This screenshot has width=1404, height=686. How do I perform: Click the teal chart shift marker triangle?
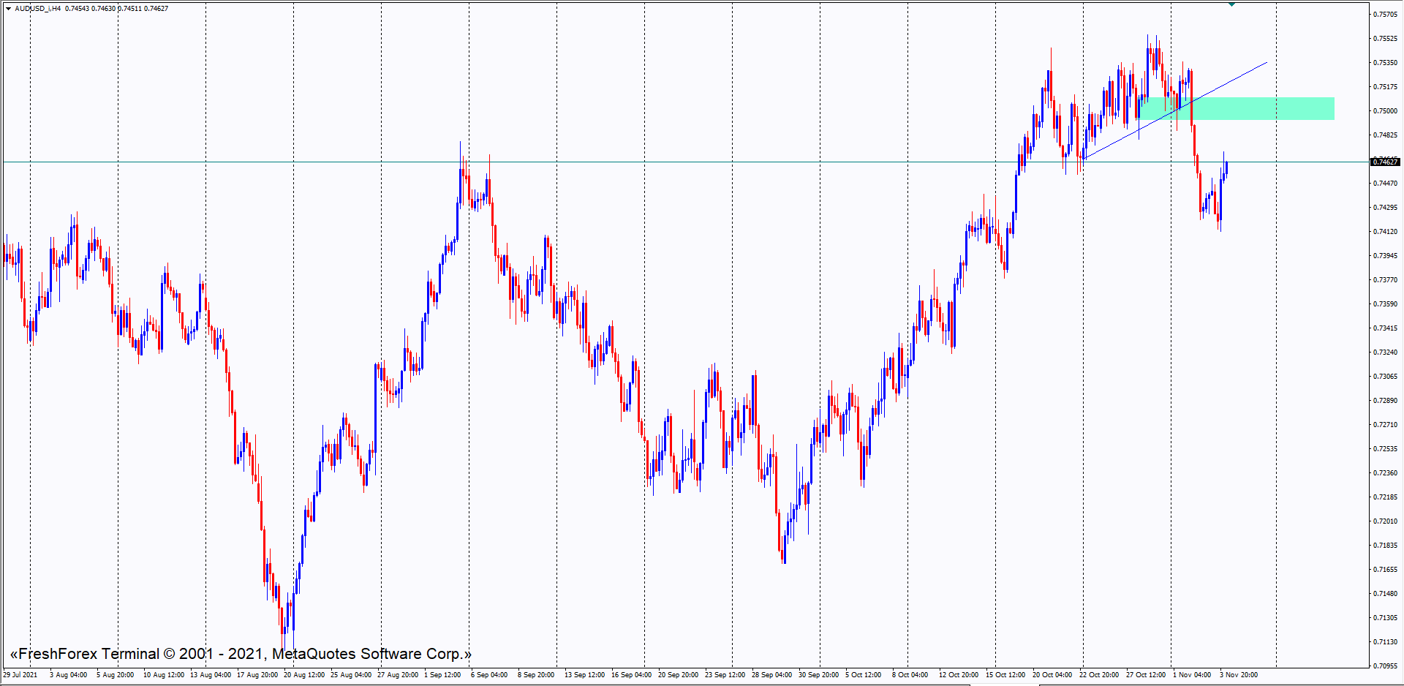(1231, 4)
